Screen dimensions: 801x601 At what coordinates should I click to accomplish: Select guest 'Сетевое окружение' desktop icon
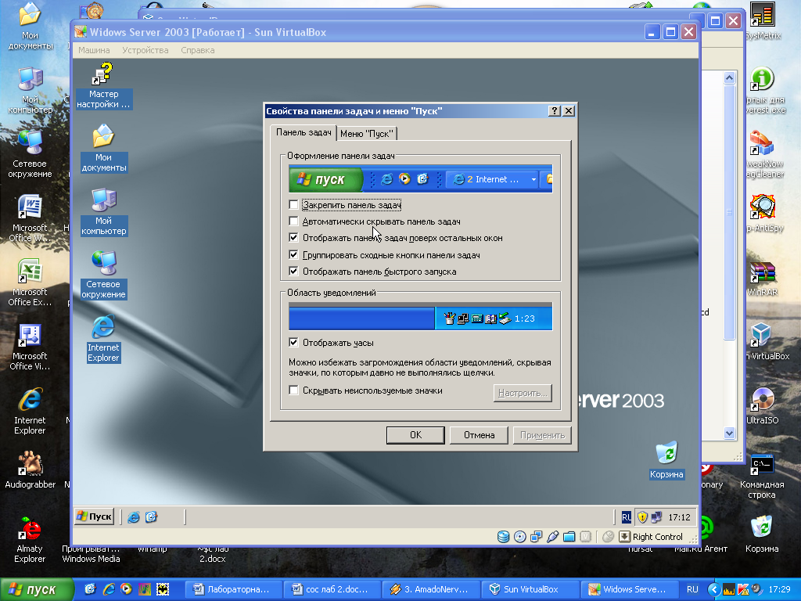coord(103,275)
